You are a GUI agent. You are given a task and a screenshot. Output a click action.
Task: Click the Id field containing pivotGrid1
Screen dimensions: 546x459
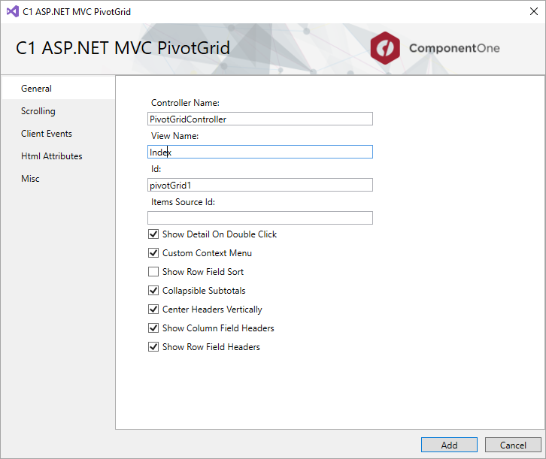pyautogui.click(x=260, y=185)
